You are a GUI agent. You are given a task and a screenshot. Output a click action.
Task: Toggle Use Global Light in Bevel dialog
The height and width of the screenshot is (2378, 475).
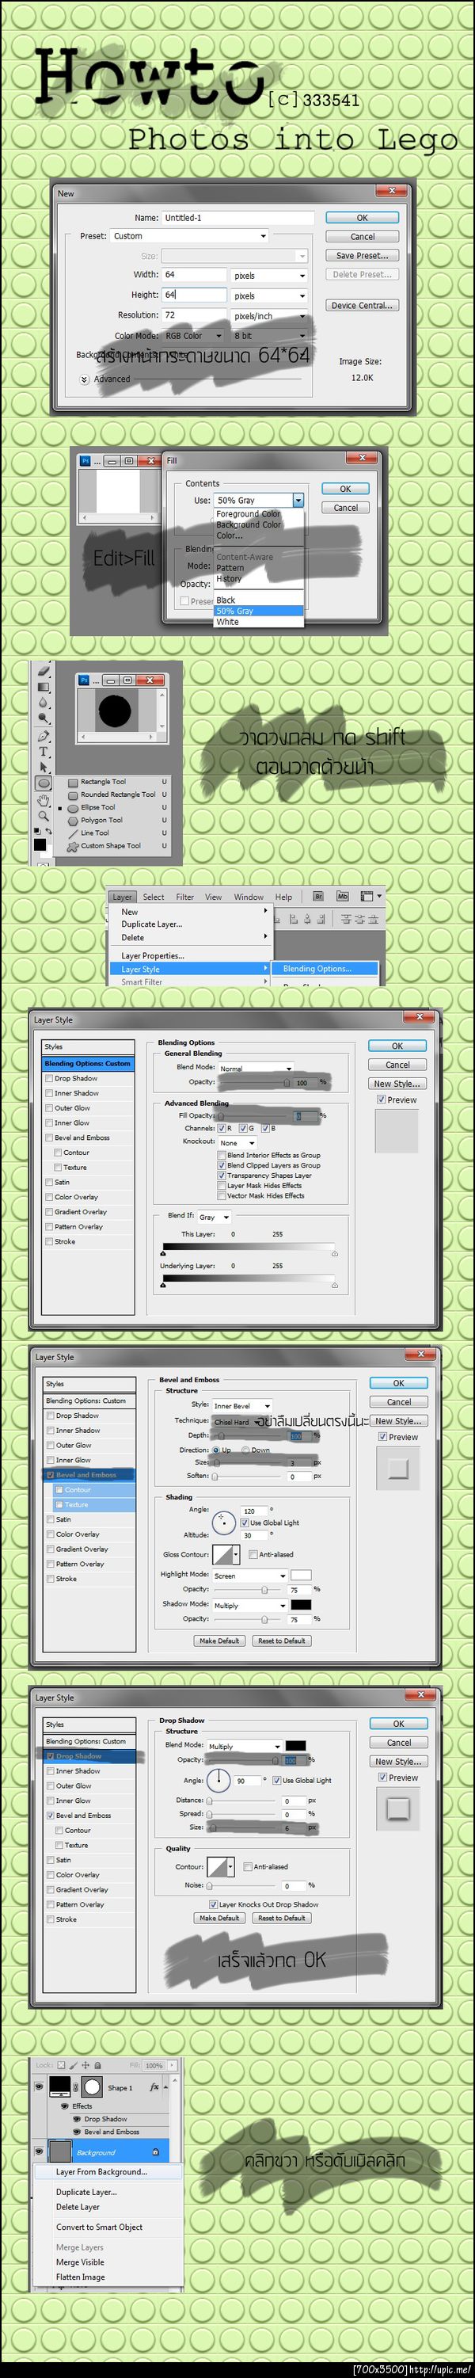tap(245, 1522)
